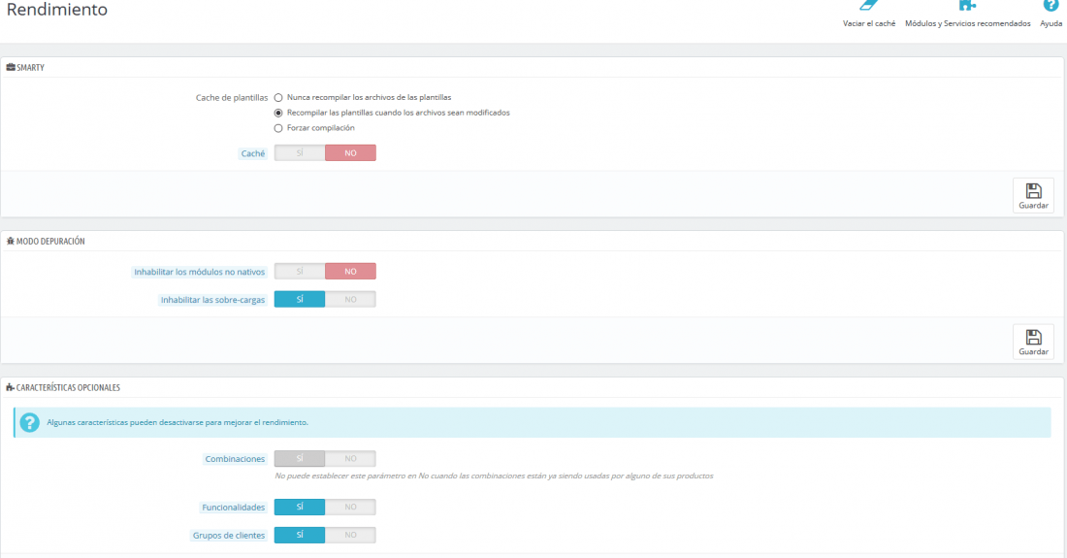The width and height of the screenshot is (1067, 558).
Task: Click the Combinaciones help note in italics
Action: pos(494,476)
